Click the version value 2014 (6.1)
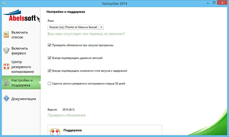 (x=68, y=110)
